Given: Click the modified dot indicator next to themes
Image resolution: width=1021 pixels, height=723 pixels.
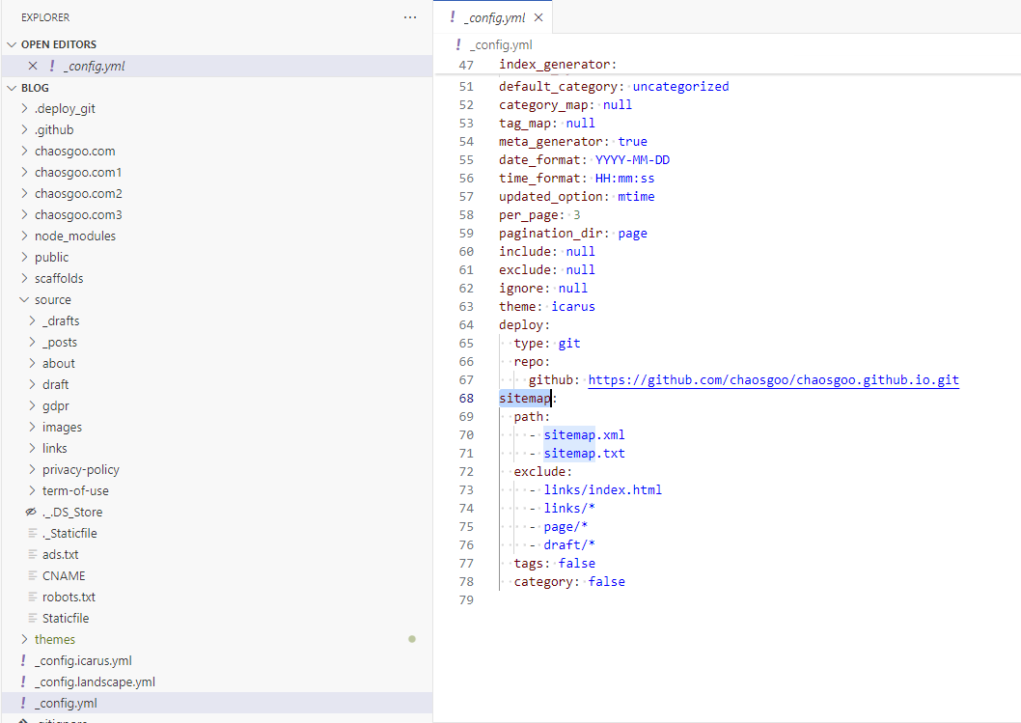Looking at the screenshot, I should tap(412, 639).
